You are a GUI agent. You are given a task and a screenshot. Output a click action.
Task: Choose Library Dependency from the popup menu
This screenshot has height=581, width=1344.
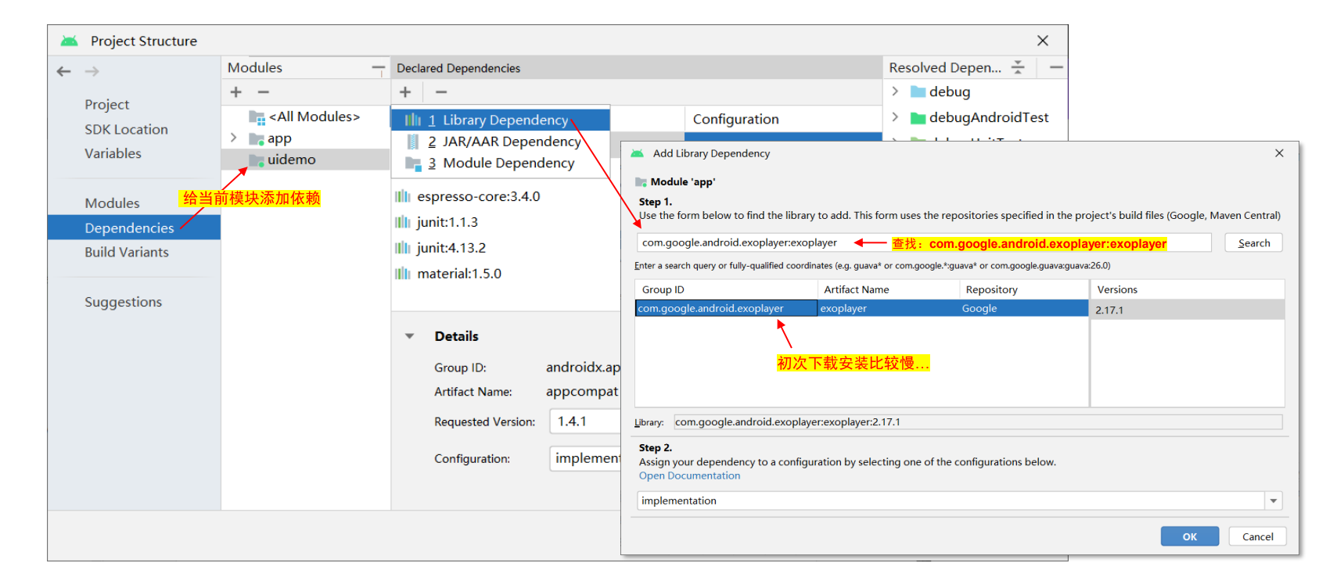click(500, 120)
